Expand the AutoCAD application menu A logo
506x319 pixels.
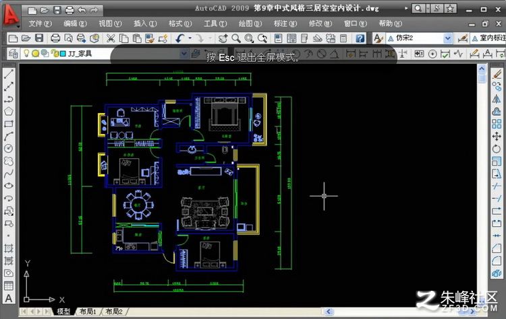(11, 15)
